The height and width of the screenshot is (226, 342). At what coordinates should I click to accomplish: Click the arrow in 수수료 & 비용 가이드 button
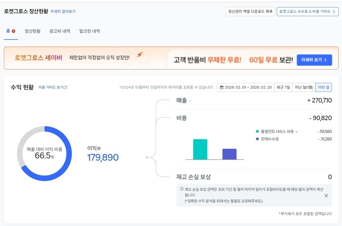pyautogui.click(x=334, y=12)
